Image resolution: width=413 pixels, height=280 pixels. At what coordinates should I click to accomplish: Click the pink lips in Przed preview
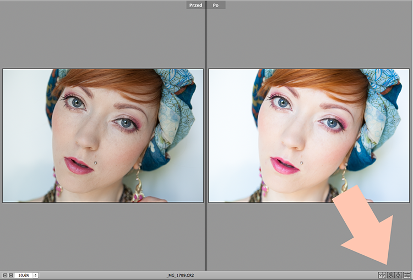pos(78,165)
